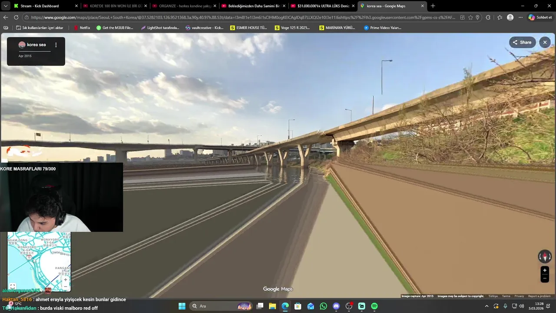Open the three-dot menu on korea sea card
The width and height of the screenshot is (556, 313).
click(56, 45)
